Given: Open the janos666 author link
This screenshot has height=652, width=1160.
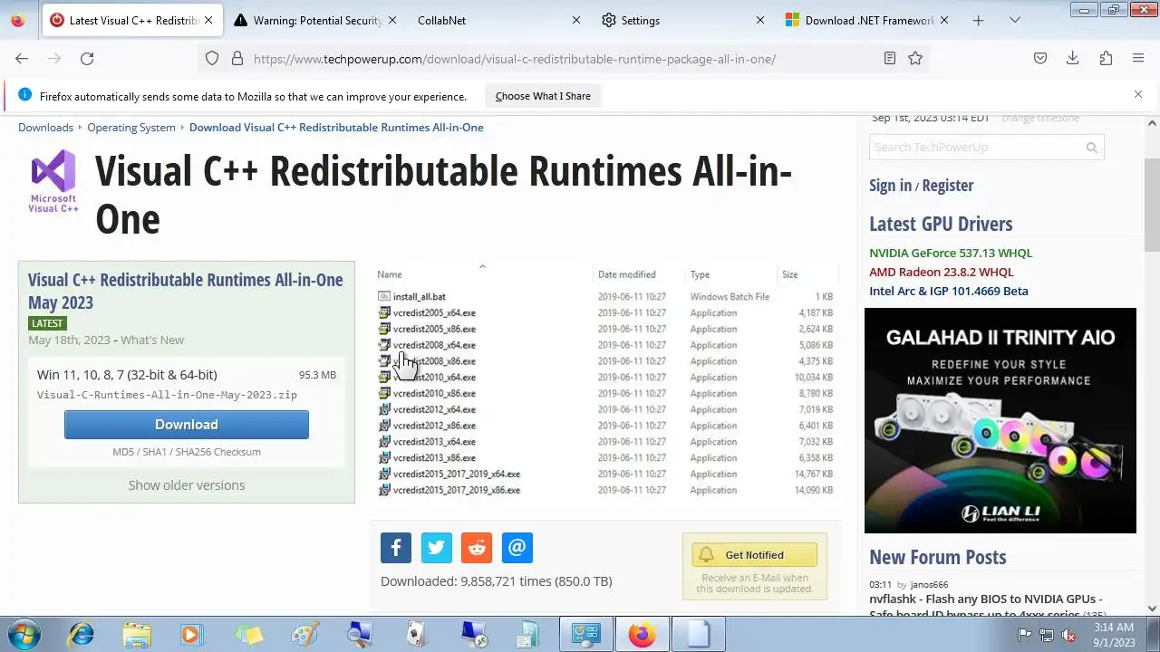Looking at the screenshot, I should pyautogui.click(x=929, y=585).
